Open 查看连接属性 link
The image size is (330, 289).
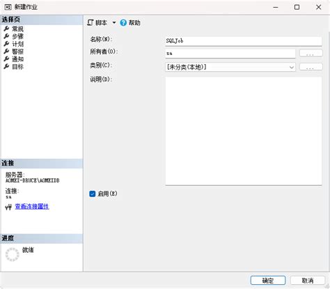[32, 206]
